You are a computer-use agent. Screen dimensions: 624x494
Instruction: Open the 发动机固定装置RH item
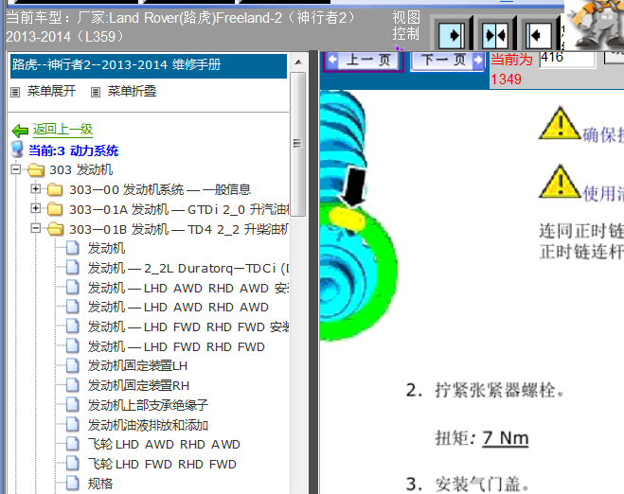(138, 385)
